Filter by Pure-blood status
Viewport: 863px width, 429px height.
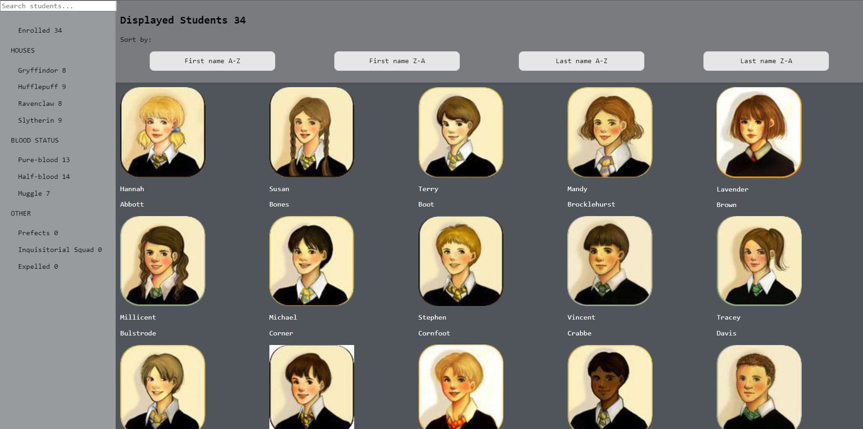pyautogui.click(x=44, y=160)
